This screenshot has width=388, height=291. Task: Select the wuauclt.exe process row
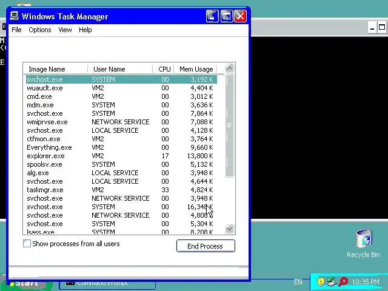121,88
